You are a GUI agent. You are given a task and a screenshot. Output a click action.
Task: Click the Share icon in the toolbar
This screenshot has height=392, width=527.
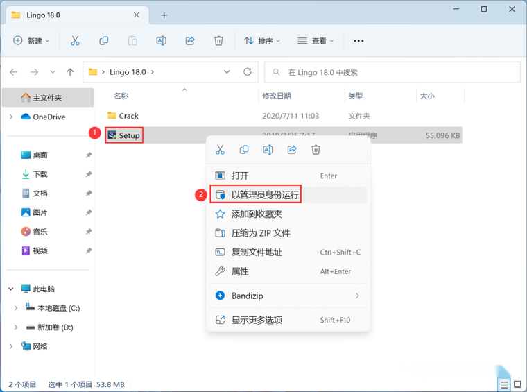coord(190,41)
